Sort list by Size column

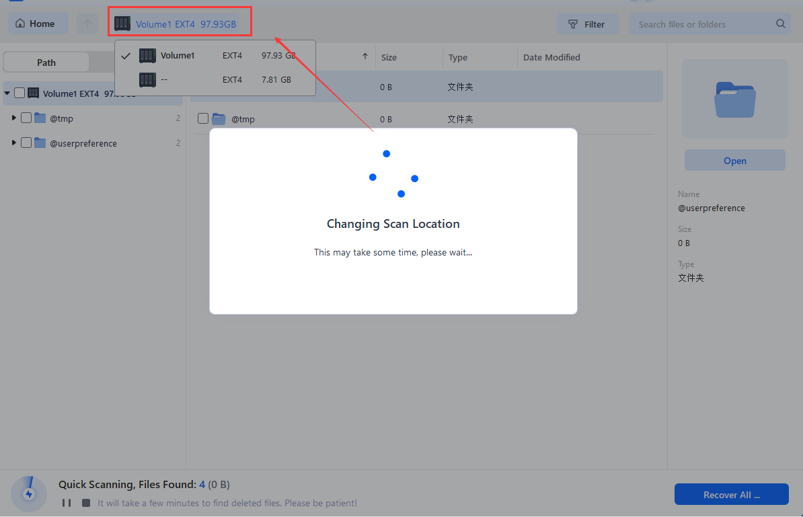pos(389,57)
